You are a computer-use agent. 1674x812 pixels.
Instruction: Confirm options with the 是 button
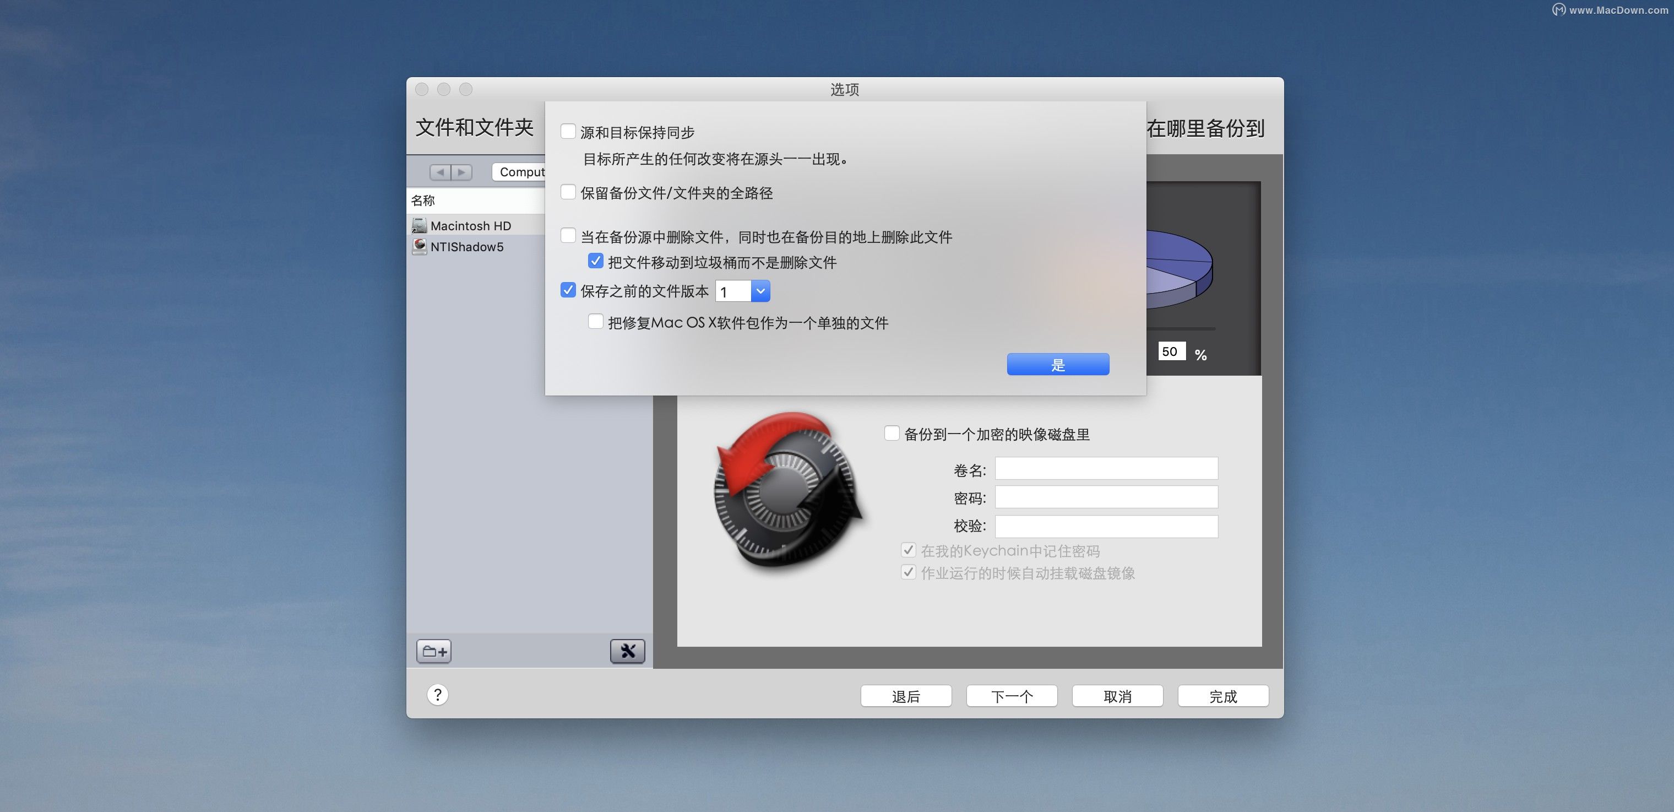click(x=1058, y=364)
